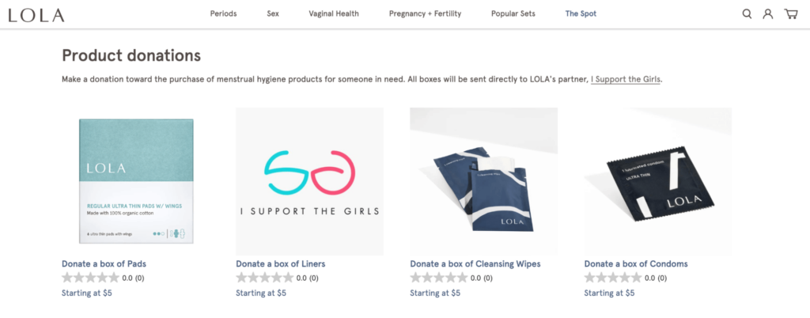Follow the I Support the Girls link
This screenshot has height=318, width=810.
point(626,79)
